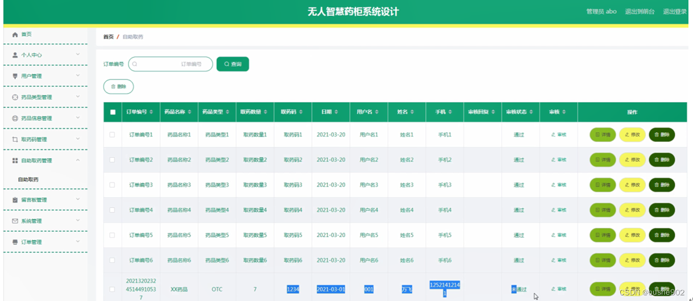
Task: Sort the 手机 column using its arrows
Action: click(451, 112)
